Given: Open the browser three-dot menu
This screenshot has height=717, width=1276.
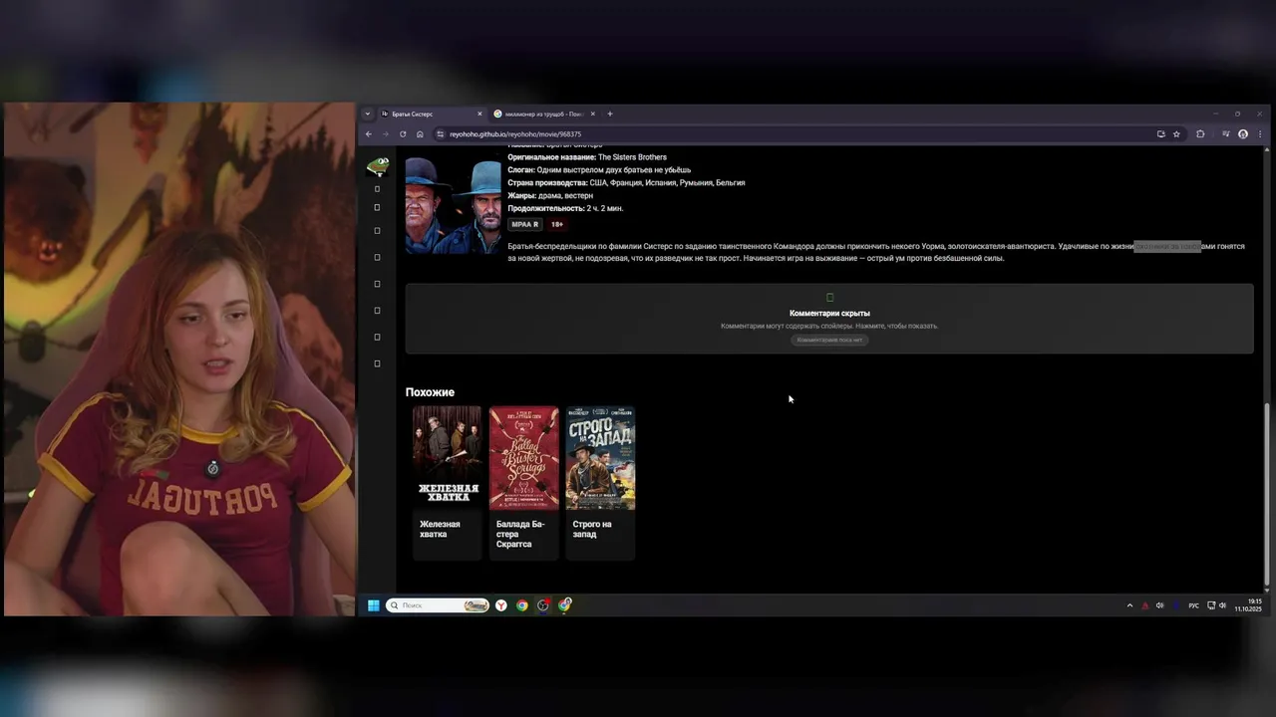Looking at the screenshot, I should pos(1259,134).
